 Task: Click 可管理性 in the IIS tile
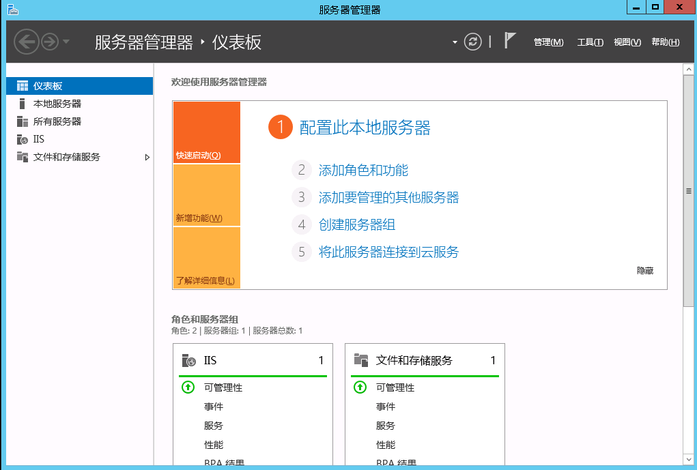(x=223, y=387)
